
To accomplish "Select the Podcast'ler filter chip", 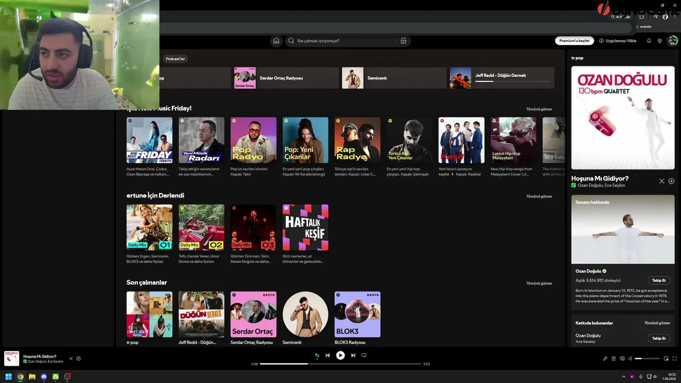I will [176, 59].
